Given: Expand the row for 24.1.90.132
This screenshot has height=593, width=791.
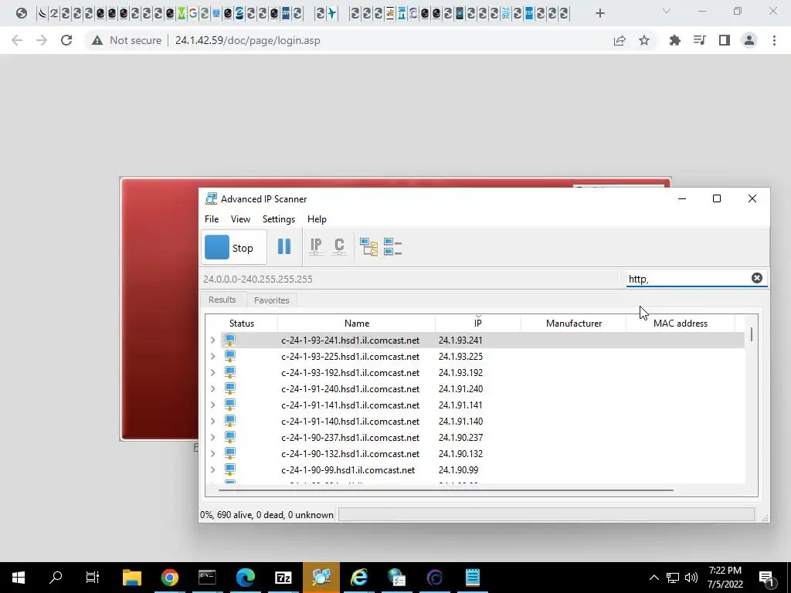Looking at the screenshot, I should click(213, 453).
